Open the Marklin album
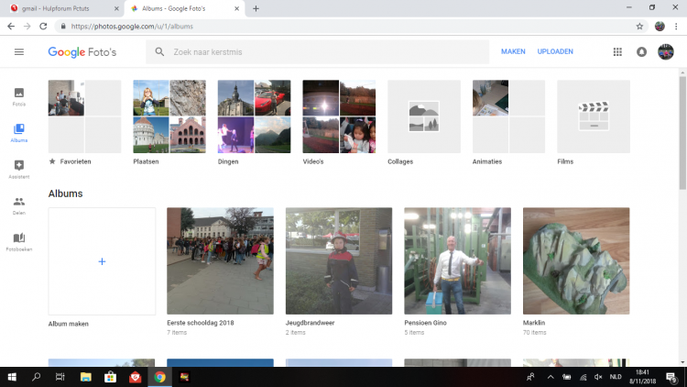Screen dimensions: 687x387 pos(575,261)
